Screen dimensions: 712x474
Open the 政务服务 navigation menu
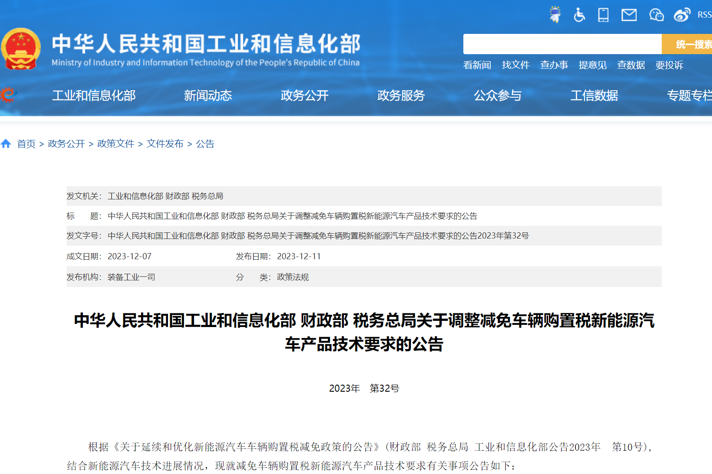[400, 96]
